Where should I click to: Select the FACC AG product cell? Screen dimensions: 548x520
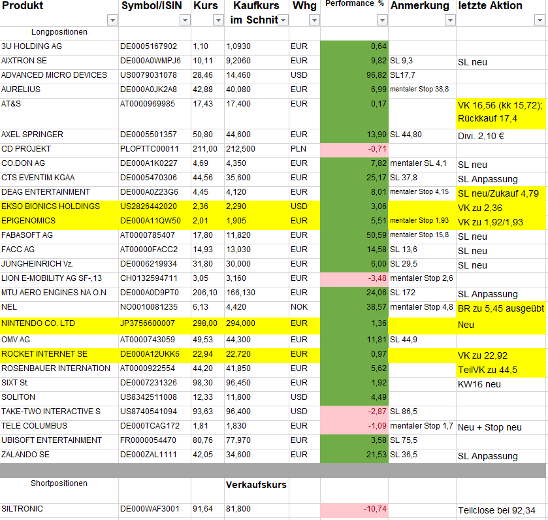coord(59,251)
